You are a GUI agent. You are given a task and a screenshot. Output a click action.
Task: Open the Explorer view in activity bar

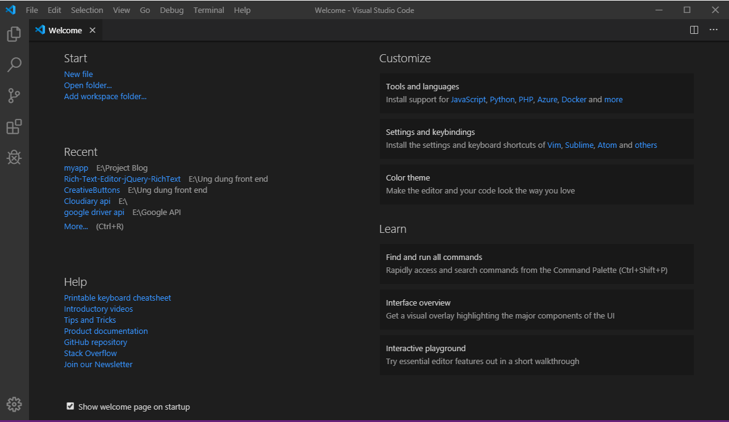point(14,34)
